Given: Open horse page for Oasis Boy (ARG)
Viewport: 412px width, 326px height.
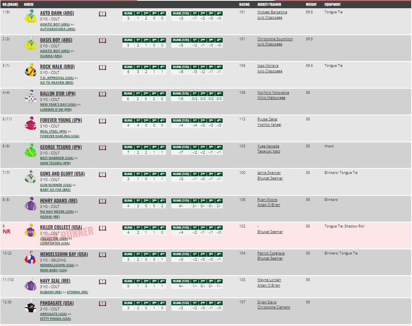Looking at the screenshot, I should click(x=56, y=40).
